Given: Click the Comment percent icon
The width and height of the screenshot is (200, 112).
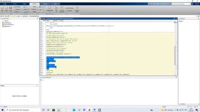Looking at the screenshot, I should [37, 9].
